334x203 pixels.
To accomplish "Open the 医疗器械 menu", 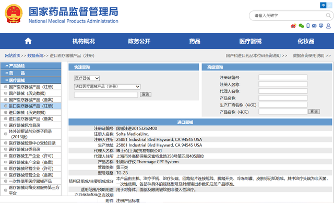I will pyautogui.click(x=250, y=41).
